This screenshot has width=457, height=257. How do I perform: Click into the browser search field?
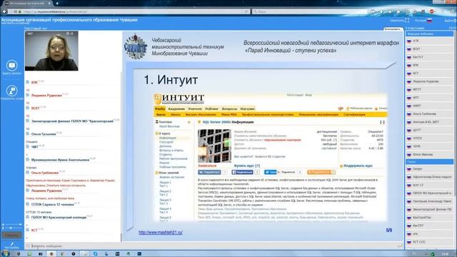[x=309, y=11]
